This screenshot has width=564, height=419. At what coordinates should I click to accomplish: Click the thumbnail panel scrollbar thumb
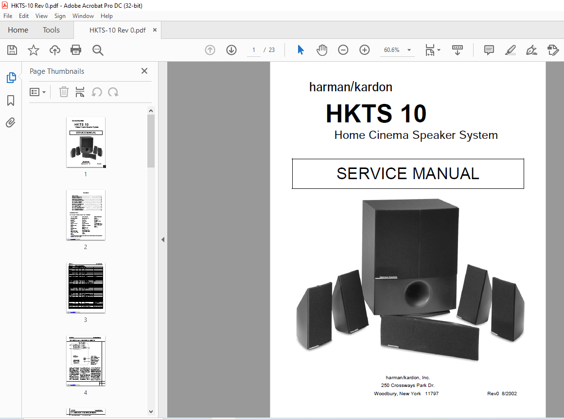[x=151, y=141]
